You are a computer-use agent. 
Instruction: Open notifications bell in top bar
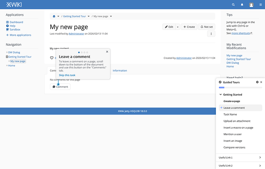(x=242, y=5)
